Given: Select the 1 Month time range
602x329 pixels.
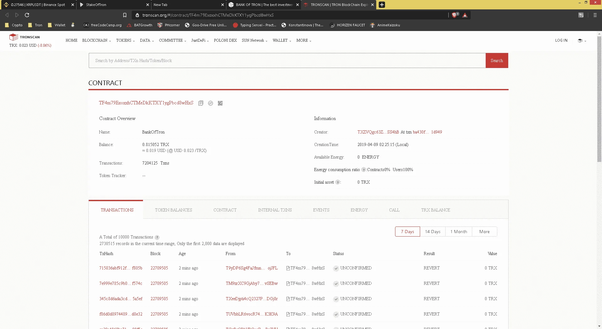Looking at the screenshot, I should point(459,232).
